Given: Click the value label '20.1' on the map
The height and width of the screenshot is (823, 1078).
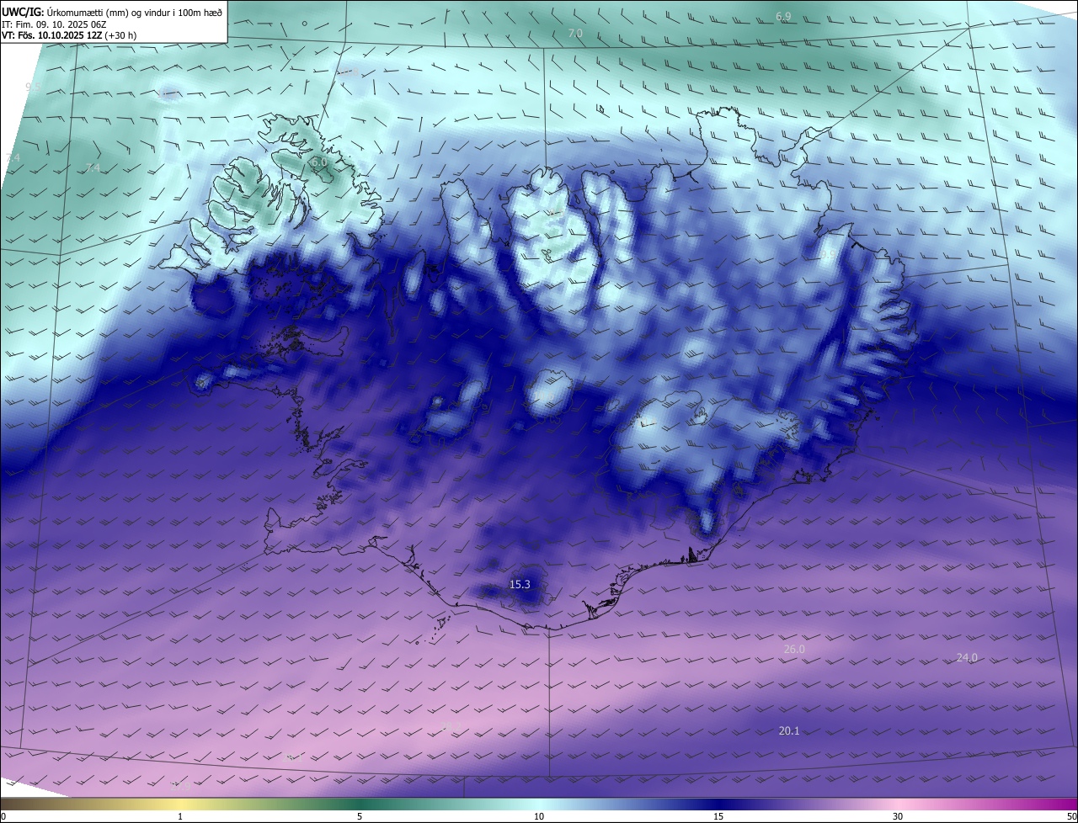Looking at the screenshot, I should [789, 730].
